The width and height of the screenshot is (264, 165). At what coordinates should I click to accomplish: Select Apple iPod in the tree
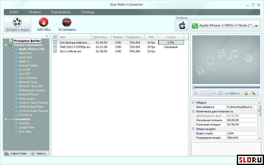[25, 57]
